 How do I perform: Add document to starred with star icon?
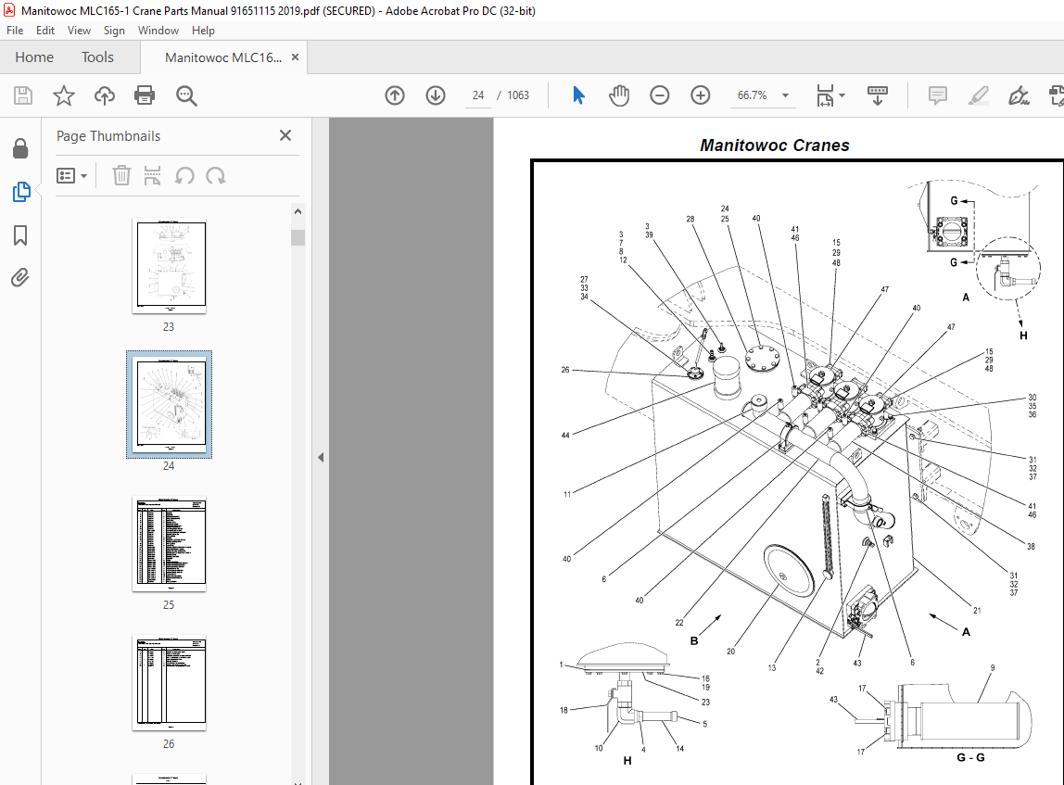click(x=64, y=95)
